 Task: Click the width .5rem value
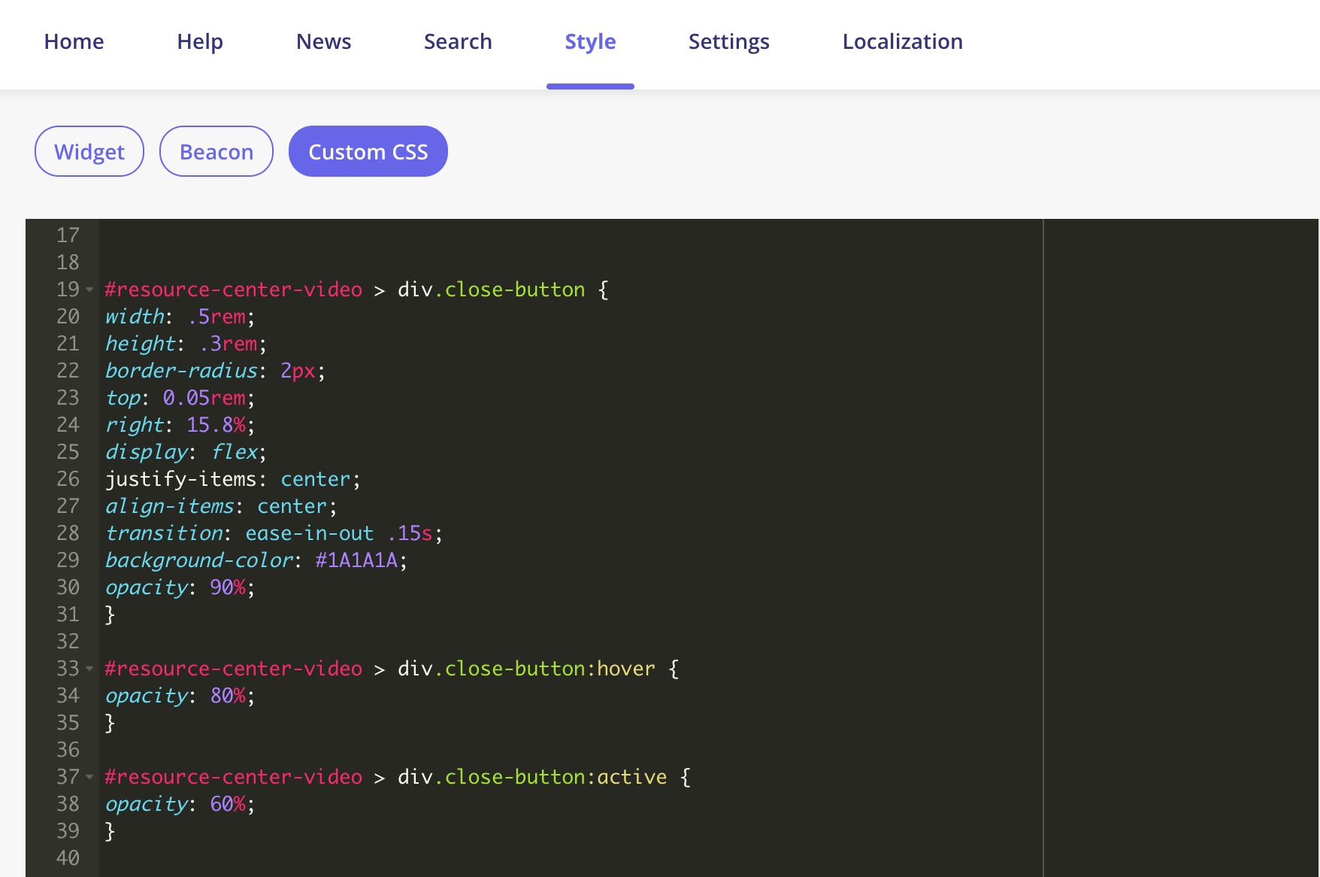click(216, 317)
